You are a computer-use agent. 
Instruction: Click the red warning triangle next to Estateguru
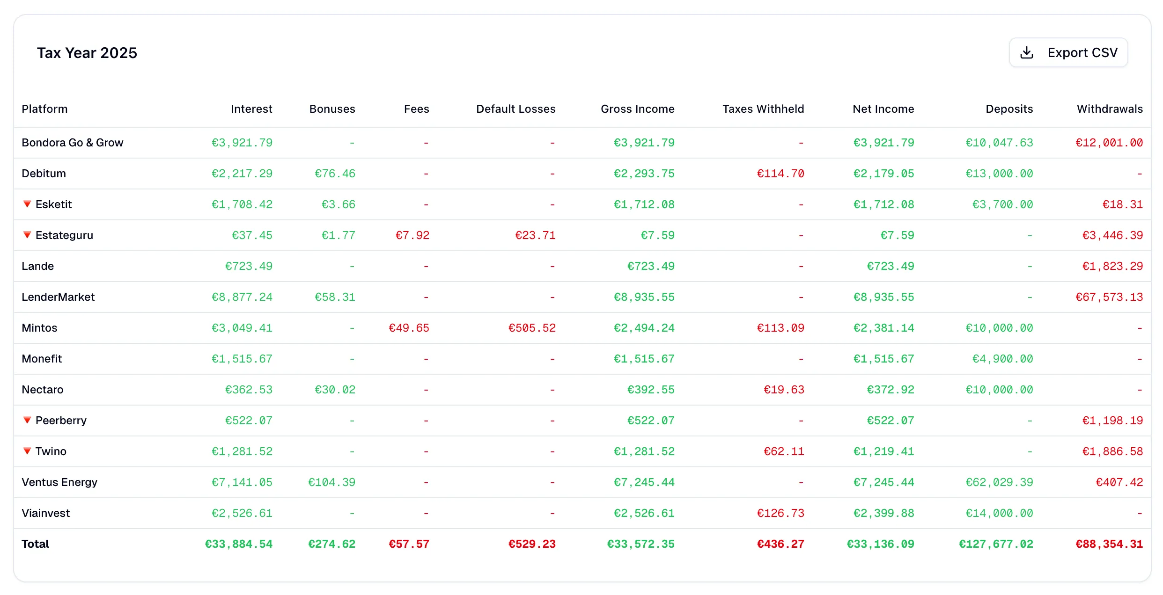point(27,235)
